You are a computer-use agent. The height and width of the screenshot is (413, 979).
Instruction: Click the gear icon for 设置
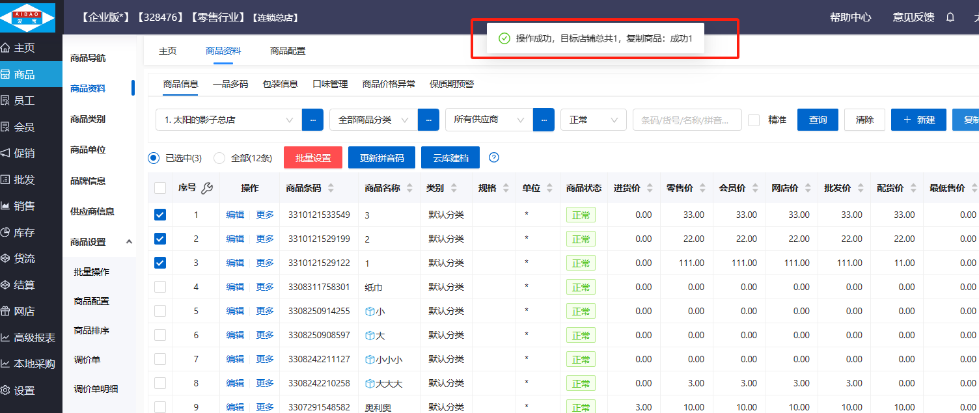pyautogui.click(x=6, y=391)
